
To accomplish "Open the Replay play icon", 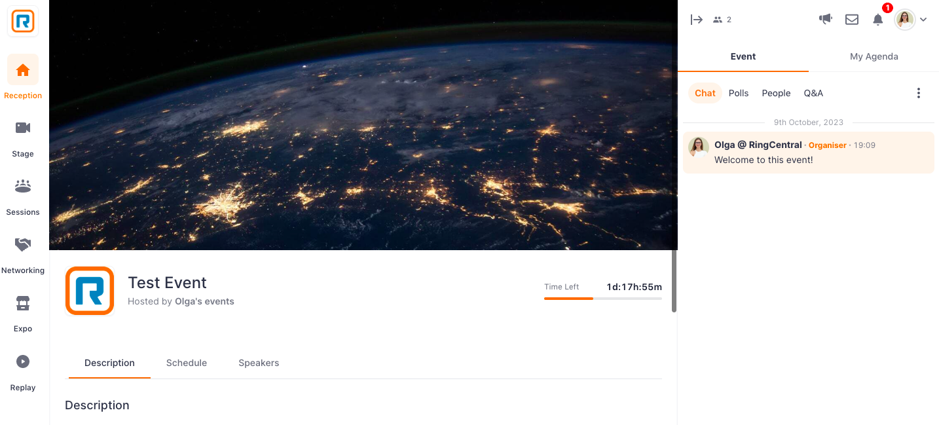I will pyautogui.click(x=23, y=361).
